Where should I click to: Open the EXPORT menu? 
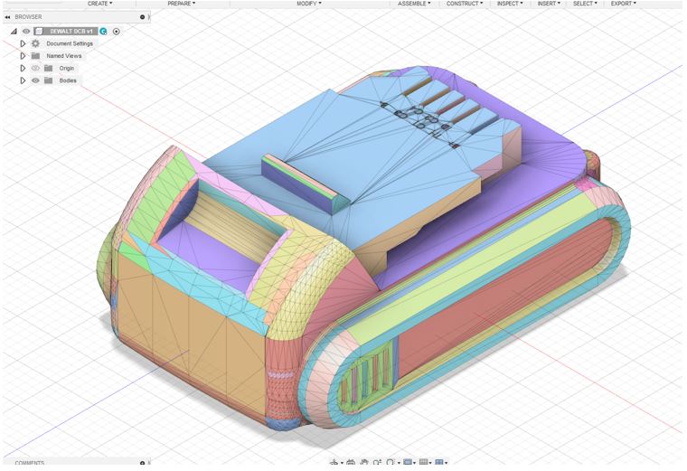coord(623,4)
